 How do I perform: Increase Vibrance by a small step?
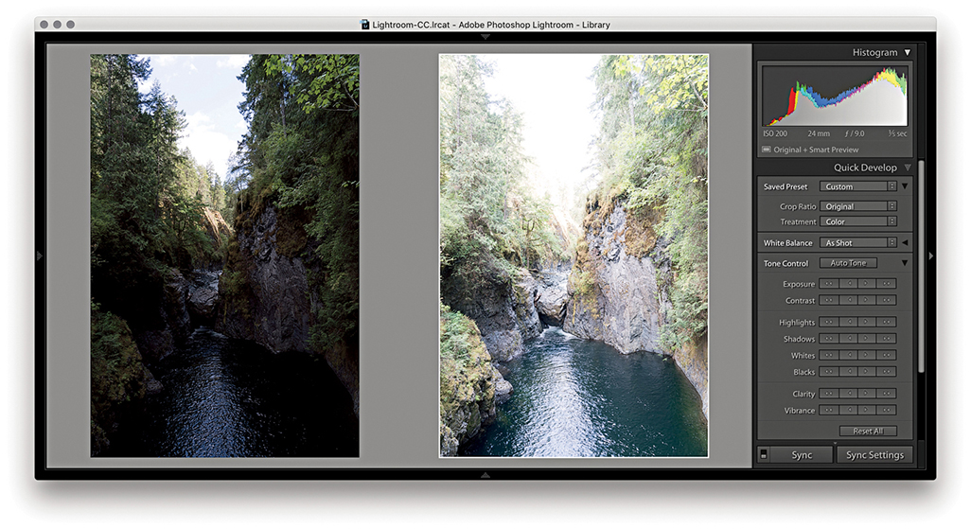pos(867,411)
